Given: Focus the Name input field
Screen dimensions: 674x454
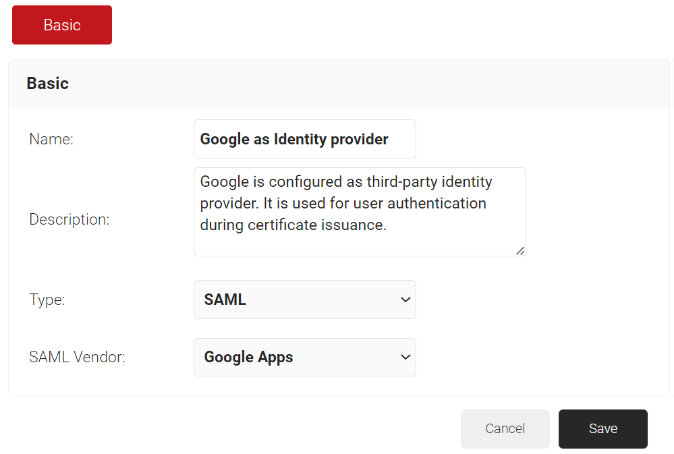Looking at the screenshot, I should [304, 139].
